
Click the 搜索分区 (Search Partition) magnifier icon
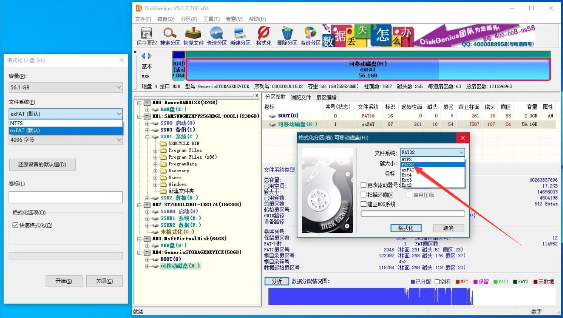pos(170,36)
